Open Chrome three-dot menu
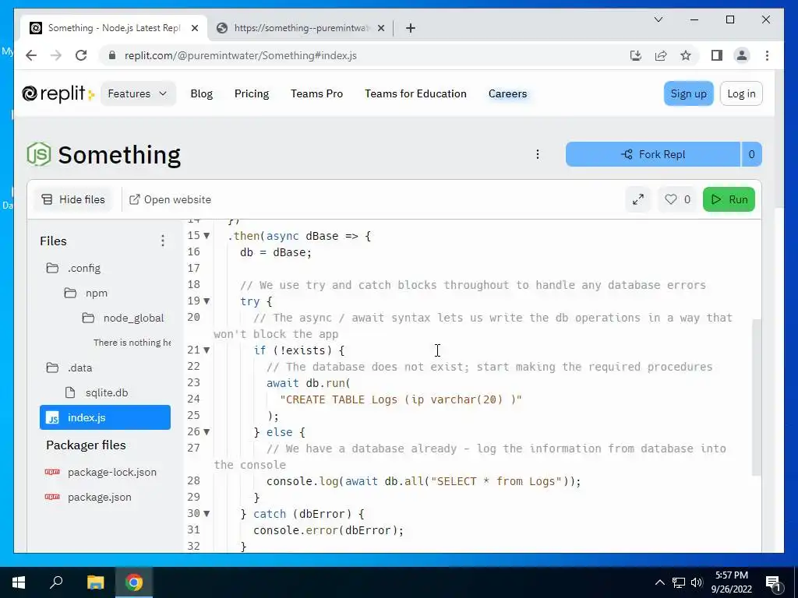 click(x=767, y=55)
